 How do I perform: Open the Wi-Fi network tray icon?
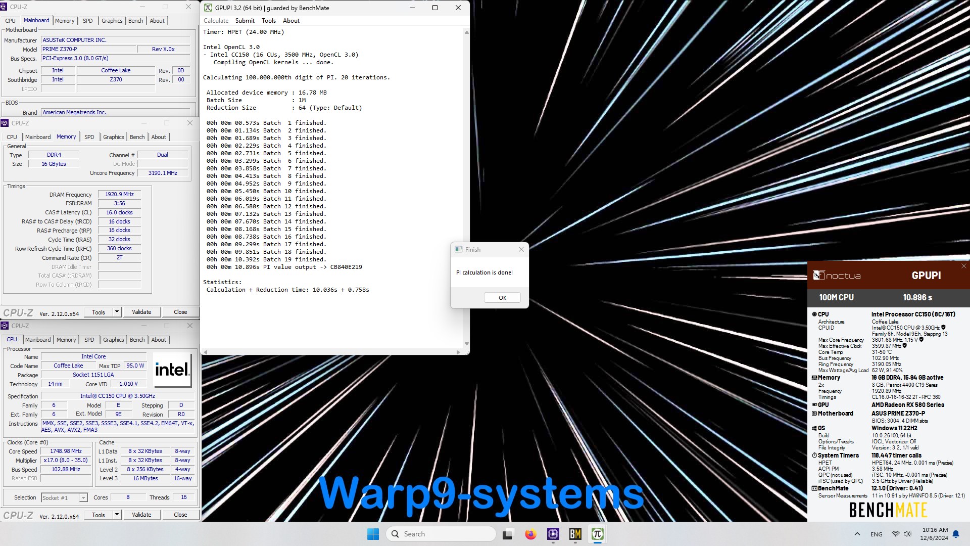[x=895, y=534]
